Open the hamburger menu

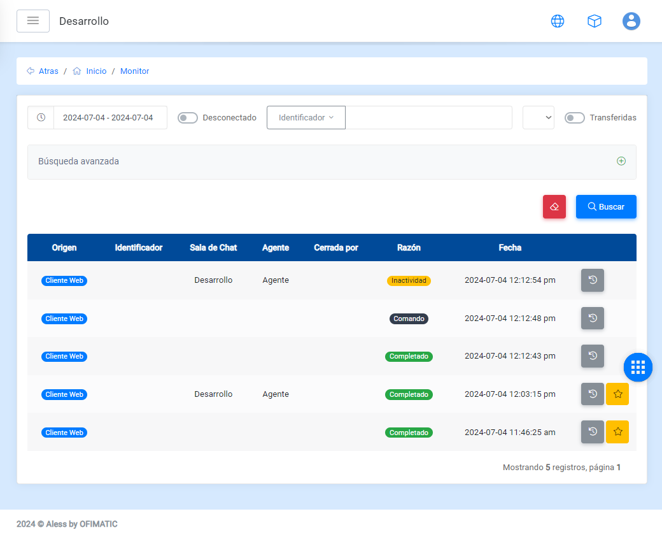click(33, 21)
